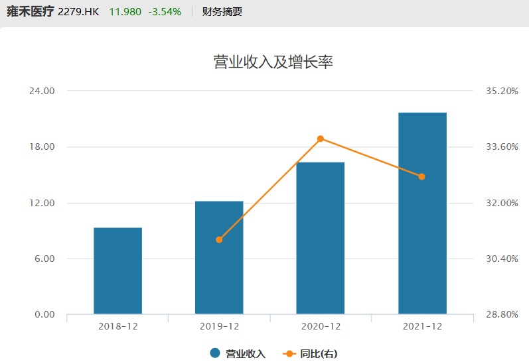Click the 2279.HK stock code
The height and width of the screenshot is (362, 529).
pyautogui.click(x=78, y=11)
